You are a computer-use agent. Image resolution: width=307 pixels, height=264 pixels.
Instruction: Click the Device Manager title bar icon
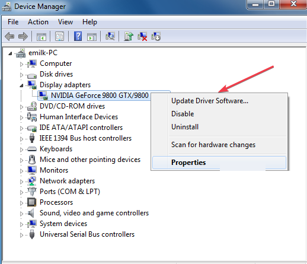tap(7, 7)
